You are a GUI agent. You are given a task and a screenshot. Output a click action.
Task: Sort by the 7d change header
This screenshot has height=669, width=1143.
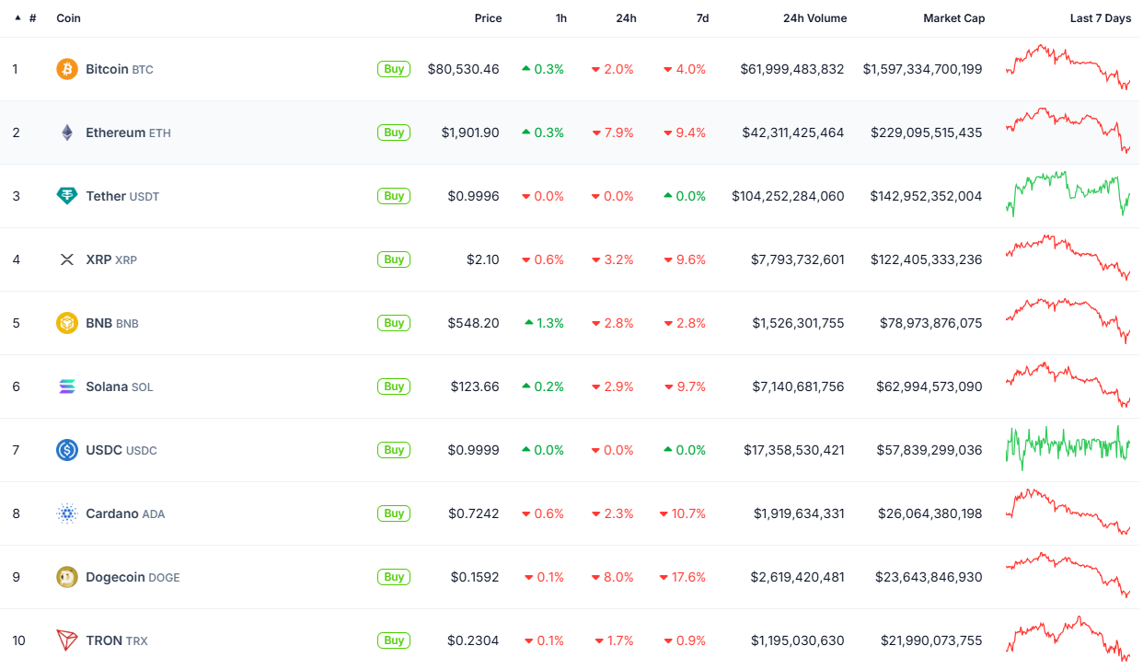tap(702, 18)
